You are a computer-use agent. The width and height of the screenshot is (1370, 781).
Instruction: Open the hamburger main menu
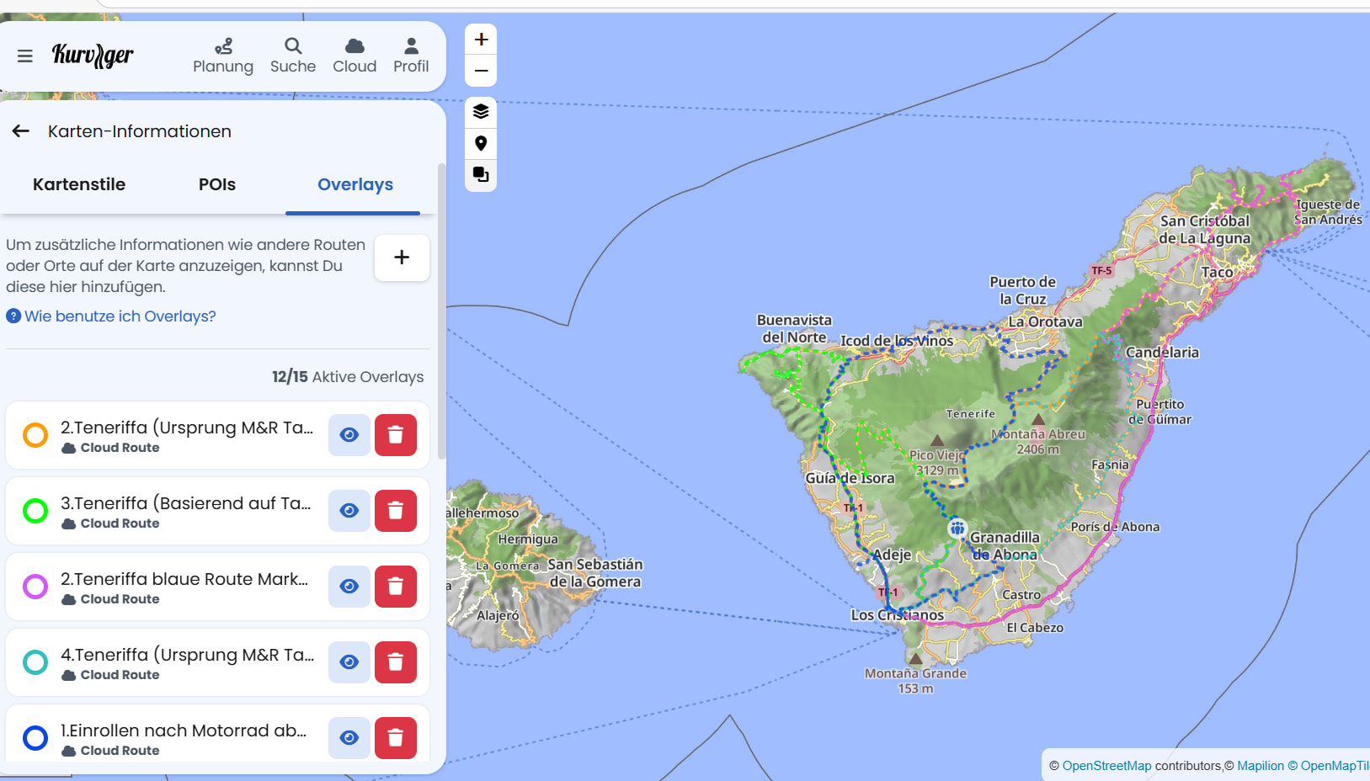(25, 56)
